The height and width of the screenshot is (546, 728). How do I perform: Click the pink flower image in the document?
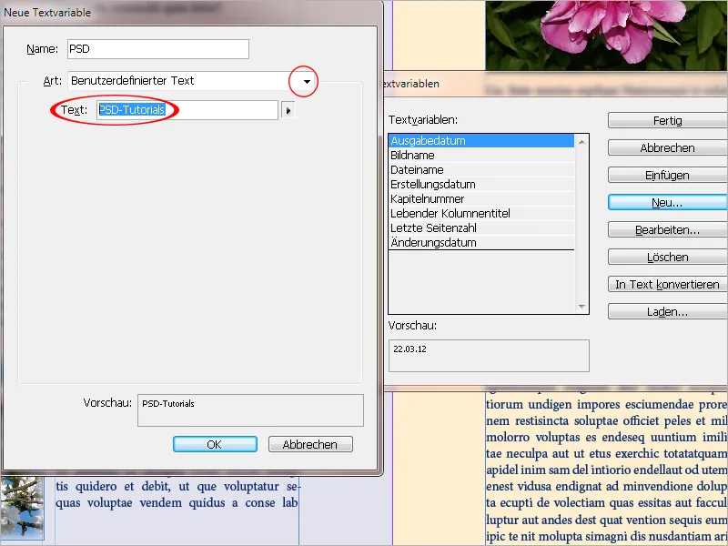tap(606, 35)
